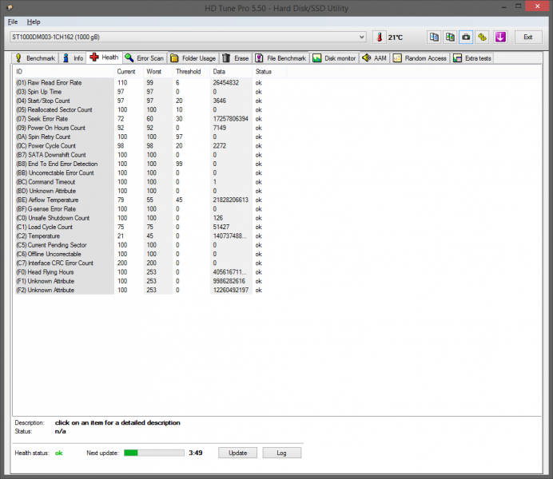Click the Log button
Viewport: 553px width, 479px height.
click(281, 453)
